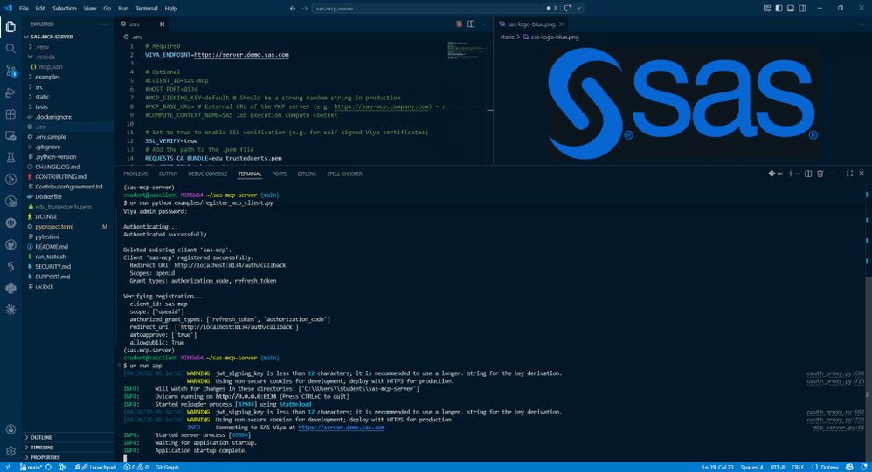Toggle the primary side bar visibility

click(x=779, y=9)
